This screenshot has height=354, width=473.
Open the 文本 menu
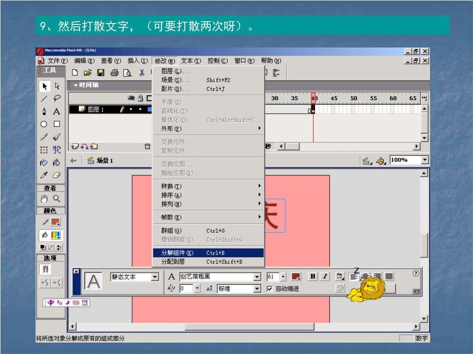click(x=191, y=61)
